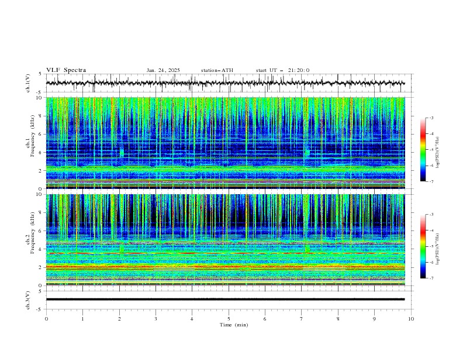Click the ch.2 spectrogram color scale bar
This screenshot has width=463, height=358.
coord(423,246)
